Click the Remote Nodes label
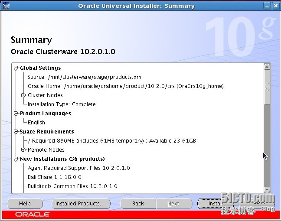281x221 pixels. (x=46, y=150)
